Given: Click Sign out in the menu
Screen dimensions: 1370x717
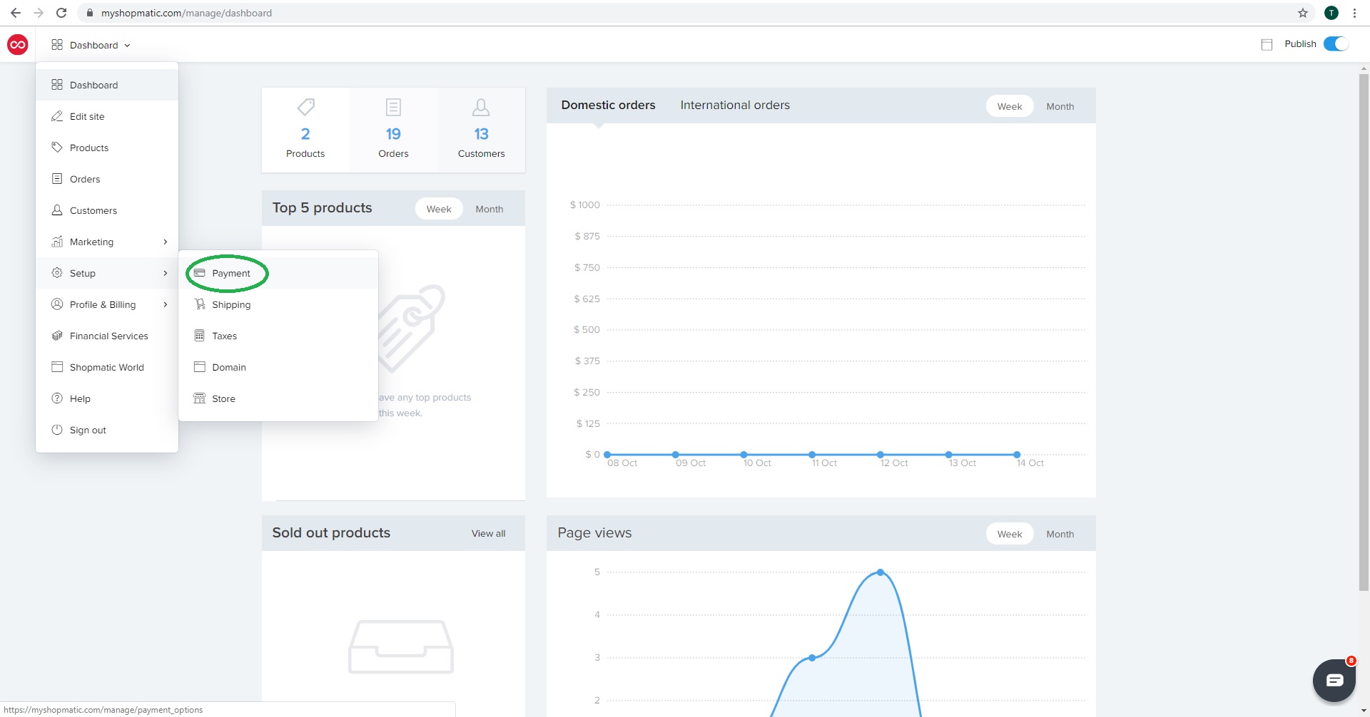Looking at the screenshot, I should point(107,430).
